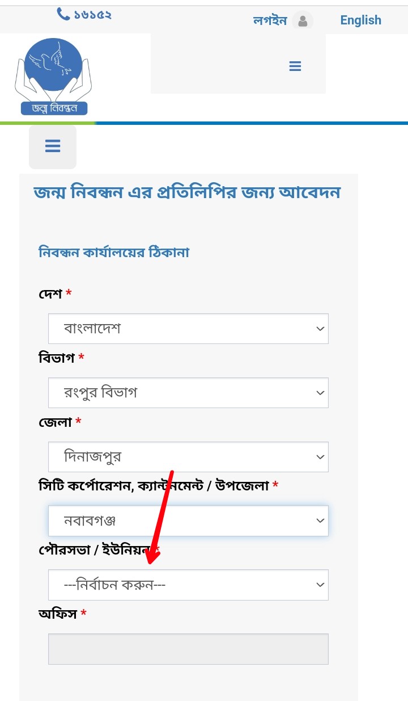
Task: Click the লগইন link
Action: pyautogui.click(x=270, y=21)
